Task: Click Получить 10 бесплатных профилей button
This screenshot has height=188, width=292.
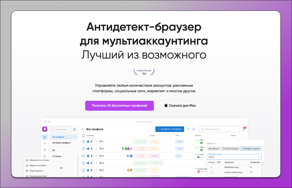Action: [x=119, y=106]
